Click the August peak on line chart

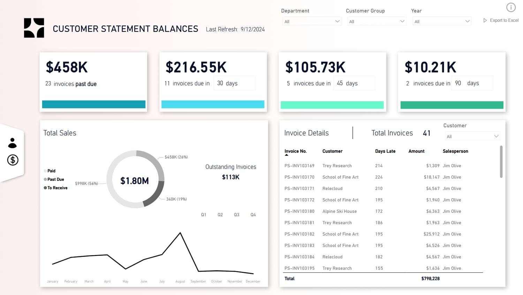[x=180, y=233]
